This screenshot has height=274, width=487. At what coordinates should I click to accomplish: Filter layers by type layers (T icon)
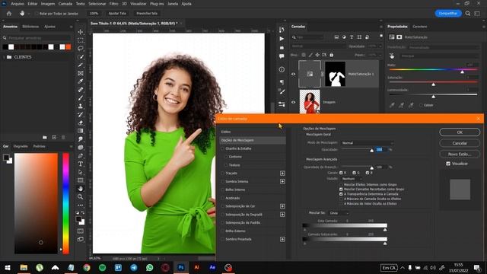point(352,37)
